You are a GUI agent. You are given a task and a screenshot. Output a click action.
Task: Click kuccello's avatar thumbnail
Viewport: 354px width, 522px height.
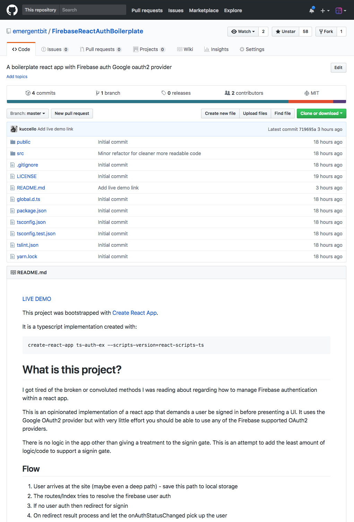point(14,129)
